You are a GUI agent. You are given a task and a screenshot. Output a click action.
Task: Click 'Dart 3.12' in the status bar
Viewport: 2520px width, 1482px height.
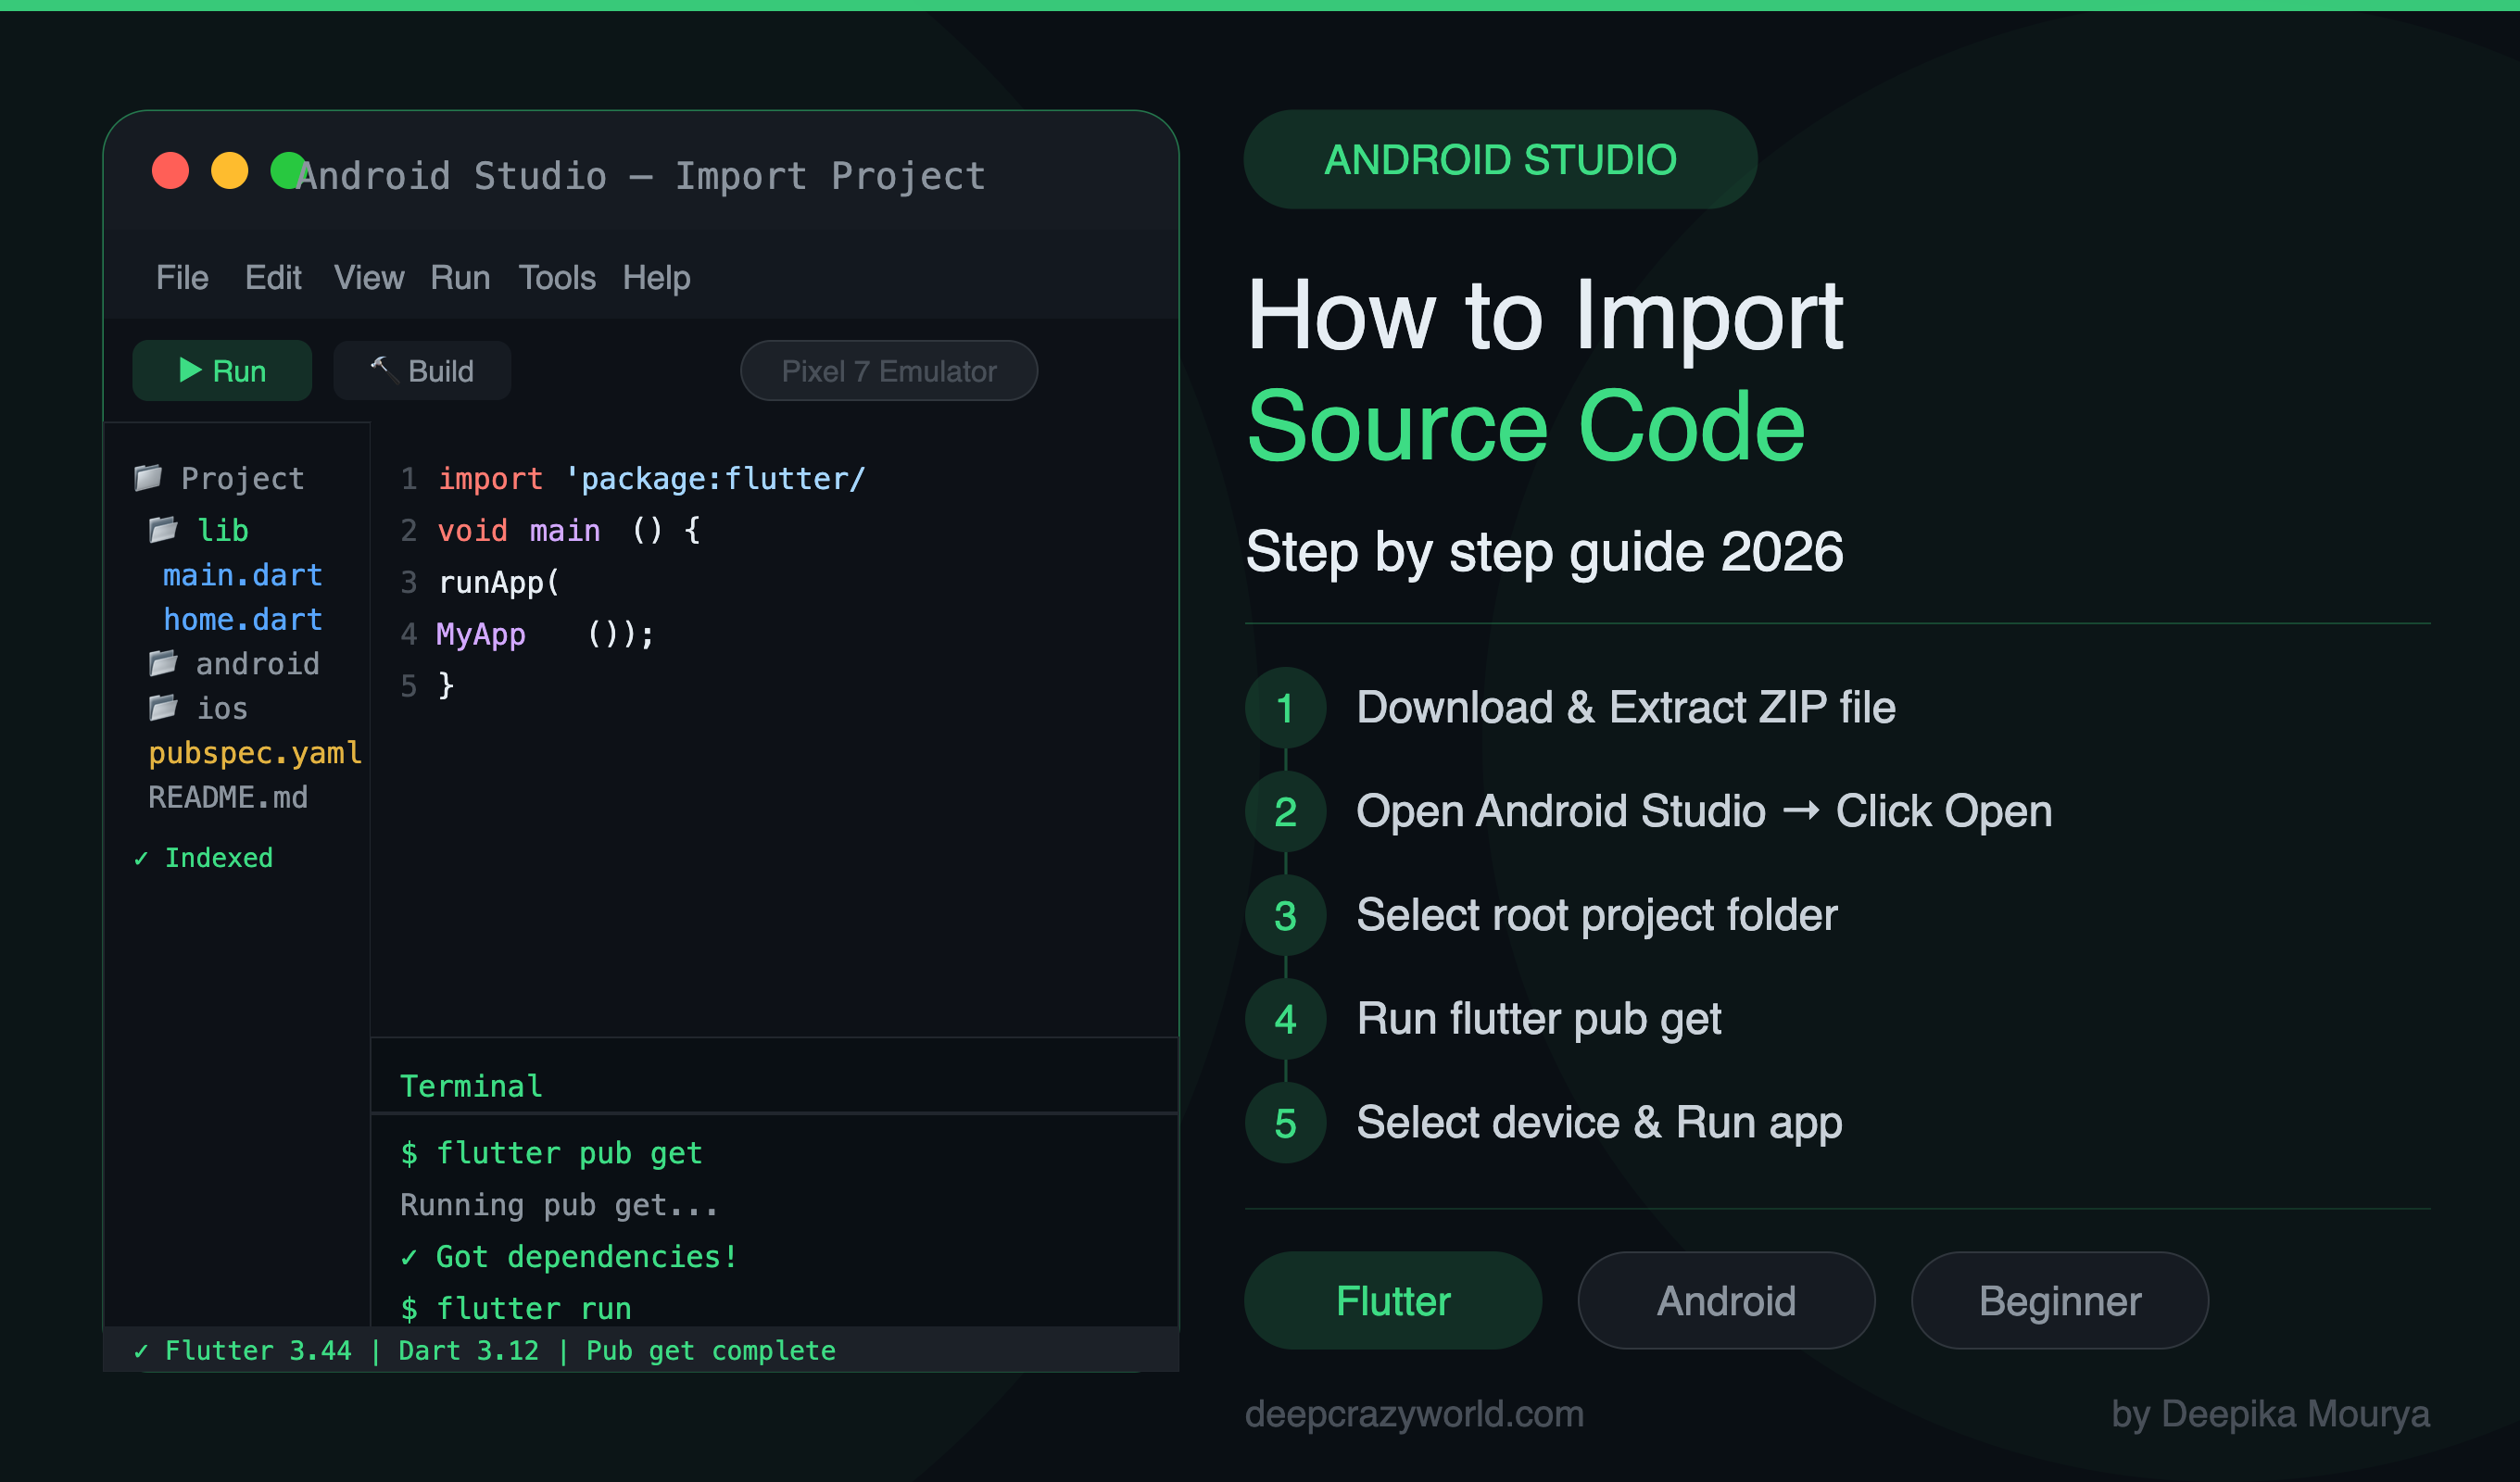point(468,1350)
